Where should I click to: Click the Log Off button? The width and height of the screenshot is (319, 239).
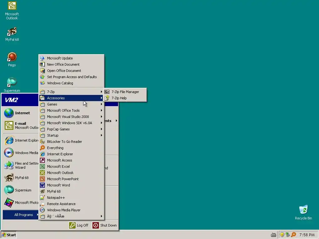(79, 225)
